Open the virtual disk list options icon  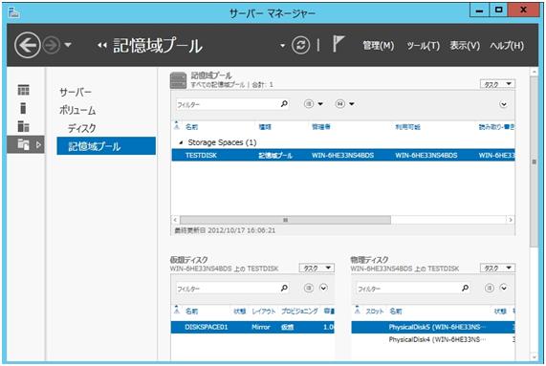tap(309, 288)
